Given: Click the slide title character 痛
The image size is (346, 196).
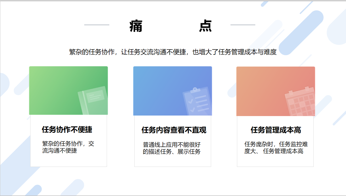Looking at the screenshot, I should [136, 26].
